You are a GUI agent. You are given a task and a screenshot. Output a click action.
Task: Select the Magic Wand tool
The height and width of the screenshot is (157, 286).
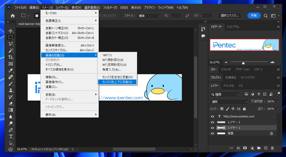tap(11, 51)
